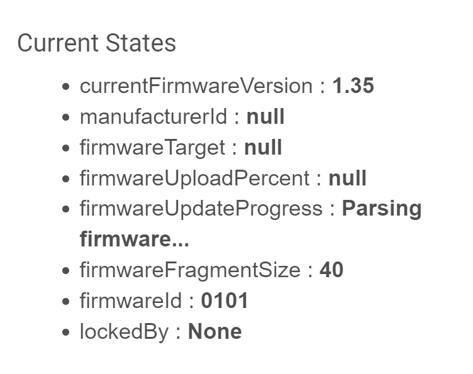Image resolution: width=473 pixels, height=374 pixels.
Task: Click the Current States heading
Action: 96,43
